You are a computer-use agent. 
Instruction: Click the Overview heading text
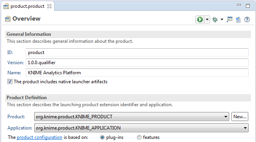[x=26, y=19]
